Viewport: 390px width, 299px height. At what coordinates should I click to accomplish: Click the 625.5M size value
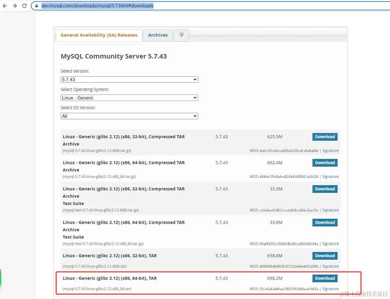coord(275,137)
